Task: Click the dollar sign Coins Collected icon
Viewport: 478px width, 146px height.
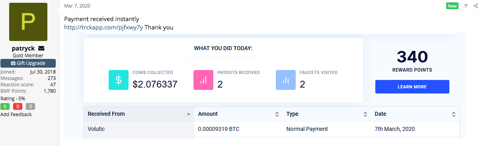Action: (x=119, y=80)
